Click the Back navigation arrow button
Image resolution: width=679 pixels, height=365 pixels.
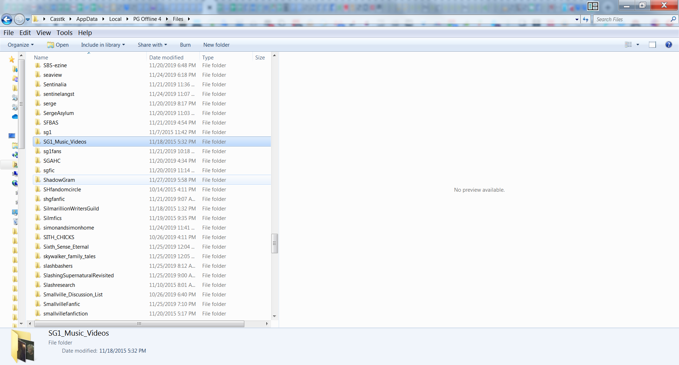coord(7,19)
